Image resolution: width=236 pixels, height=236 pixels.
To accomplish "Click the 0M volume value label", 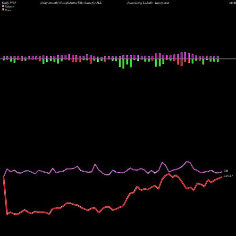I will (x=226, y=171).
